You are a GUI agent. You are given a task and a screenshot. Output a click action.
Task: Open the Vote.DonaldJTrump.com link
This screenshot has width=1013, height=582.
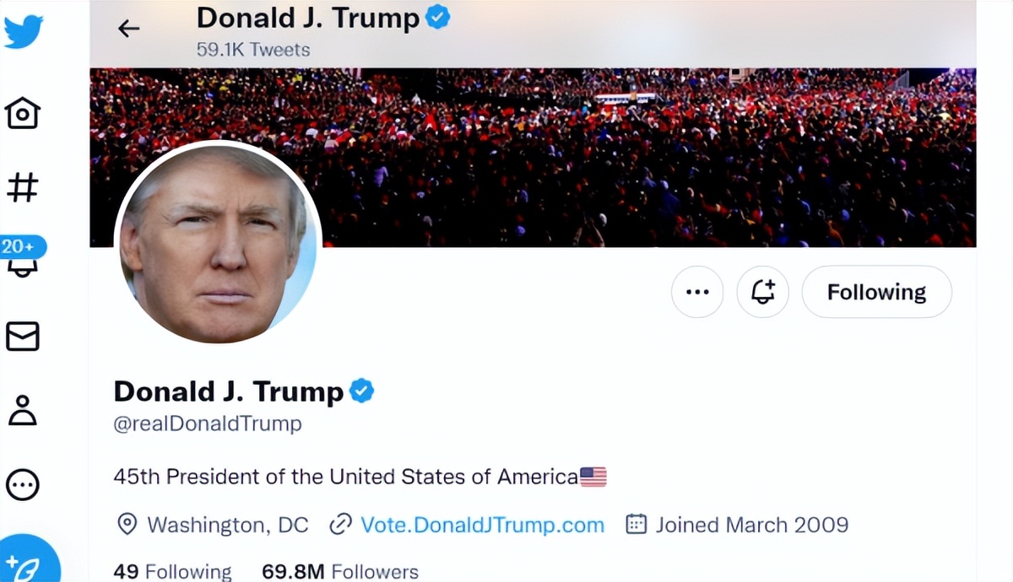pos(482,525)
